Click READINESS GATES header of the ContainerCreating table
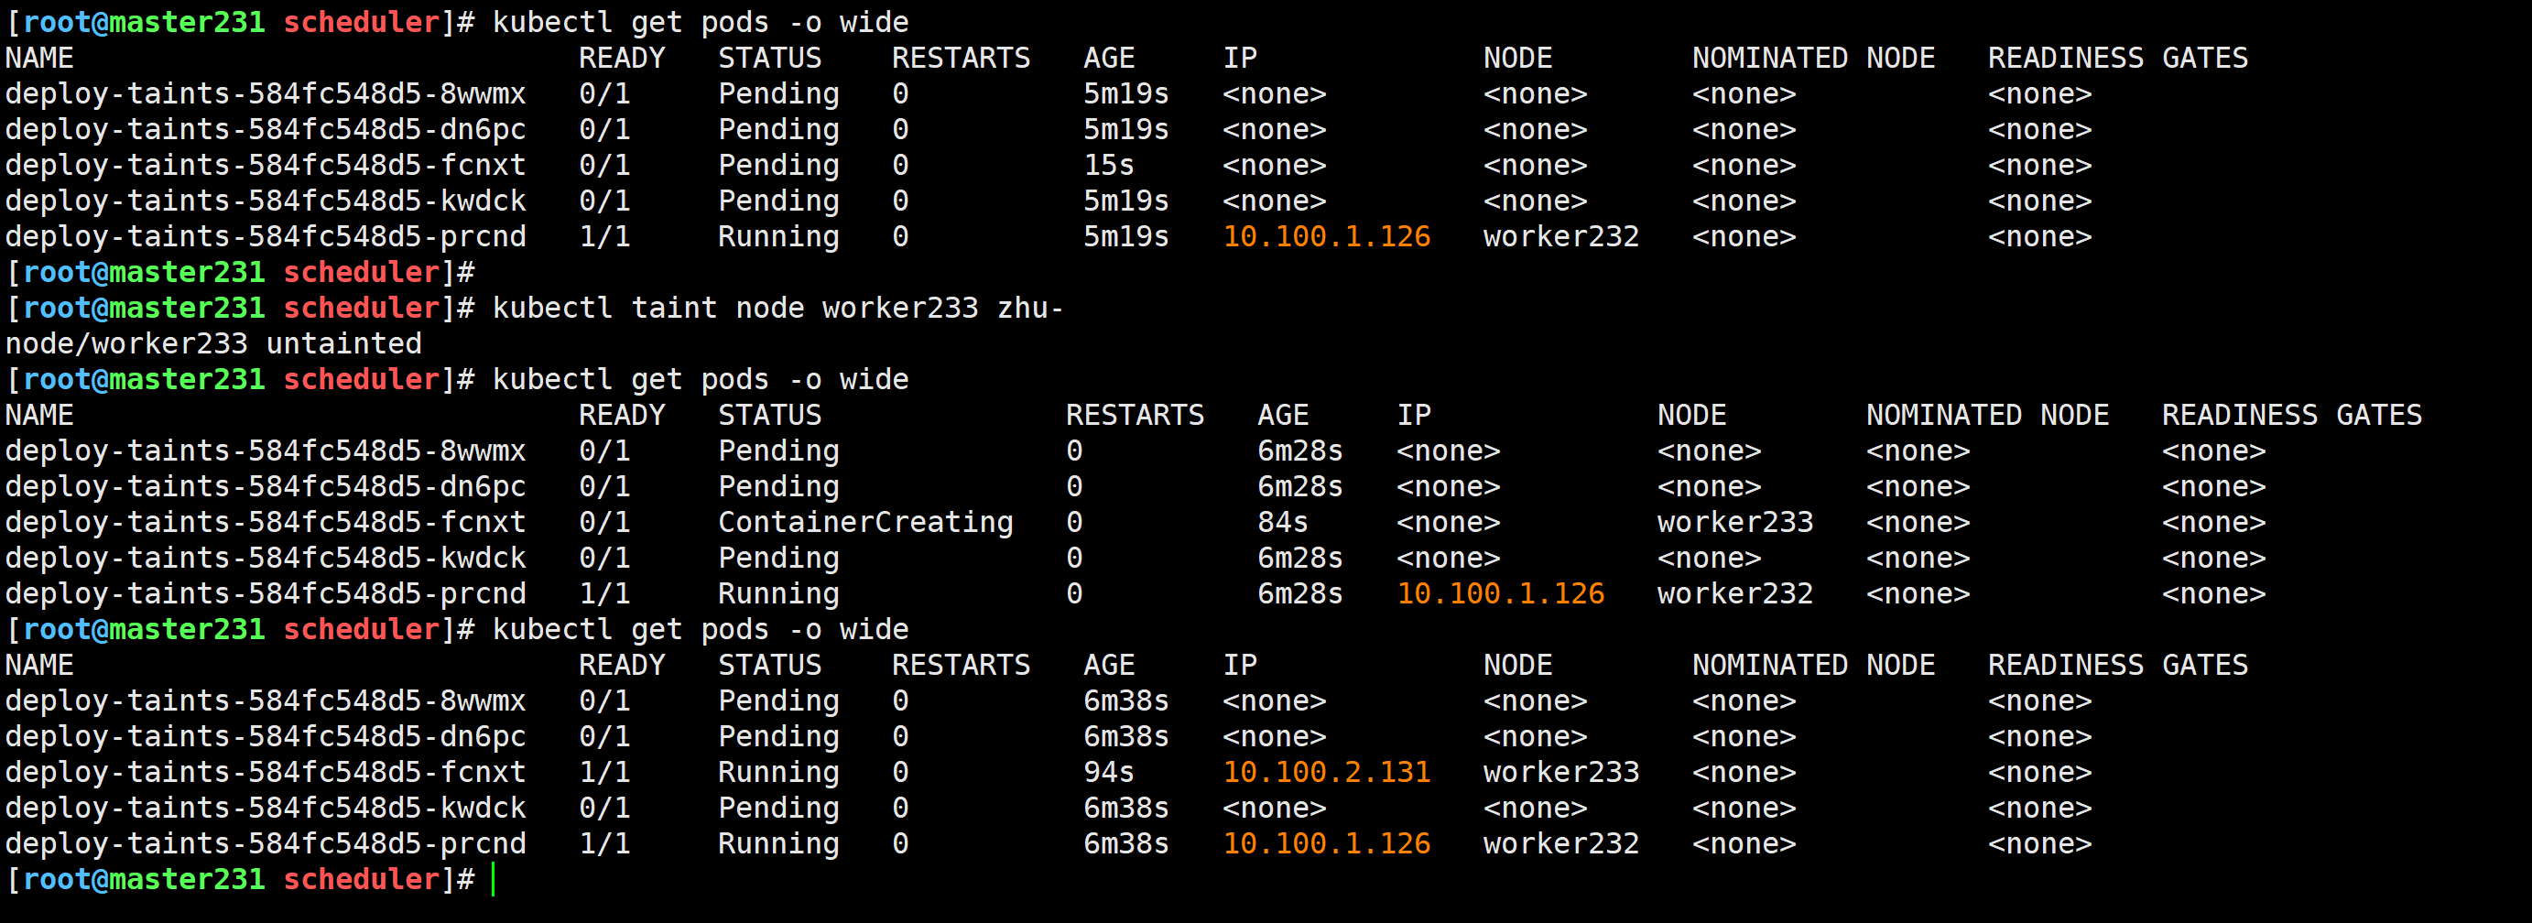Image resolution: width=2532 pixels, height=923 pixels. click(x=2291, y=415)
